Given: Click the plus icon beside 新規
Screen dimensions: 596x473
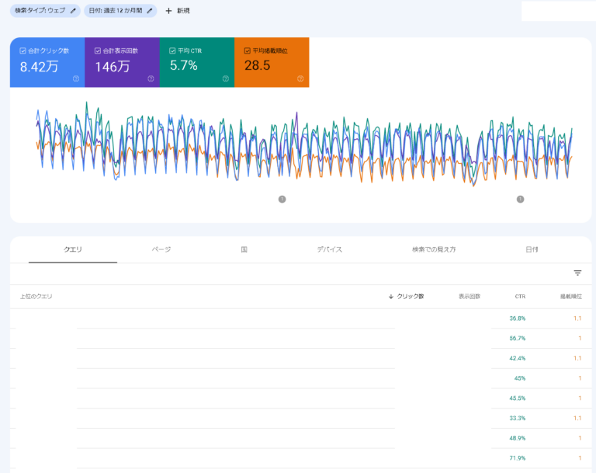Looking at the screenshot, I should pyautogui.click(x=168, y=11).
